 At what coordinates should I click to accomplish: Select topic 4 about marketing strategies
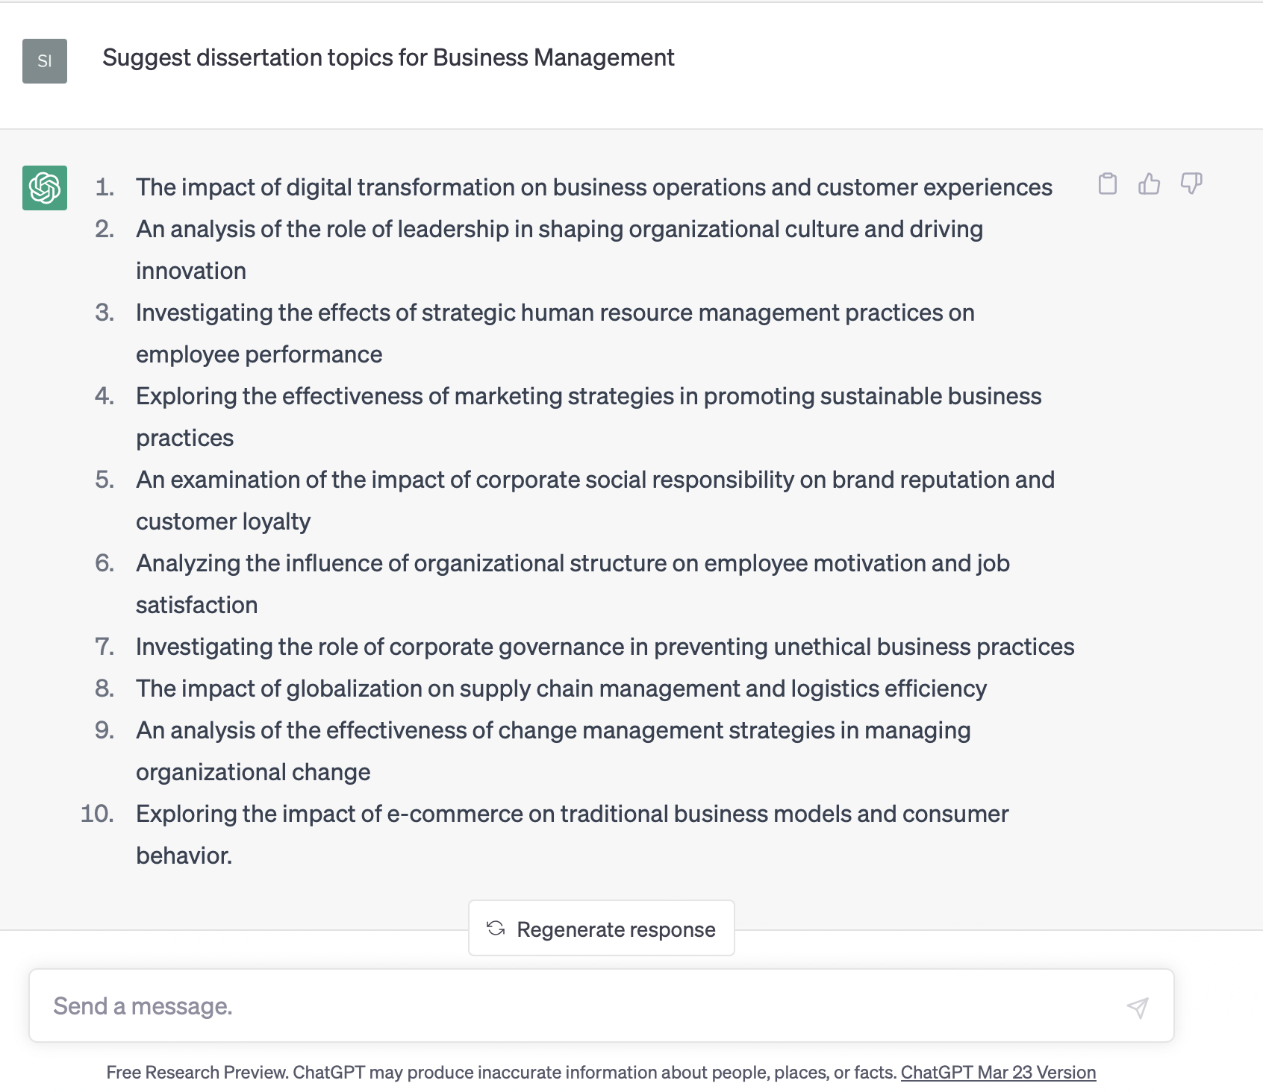588,397
